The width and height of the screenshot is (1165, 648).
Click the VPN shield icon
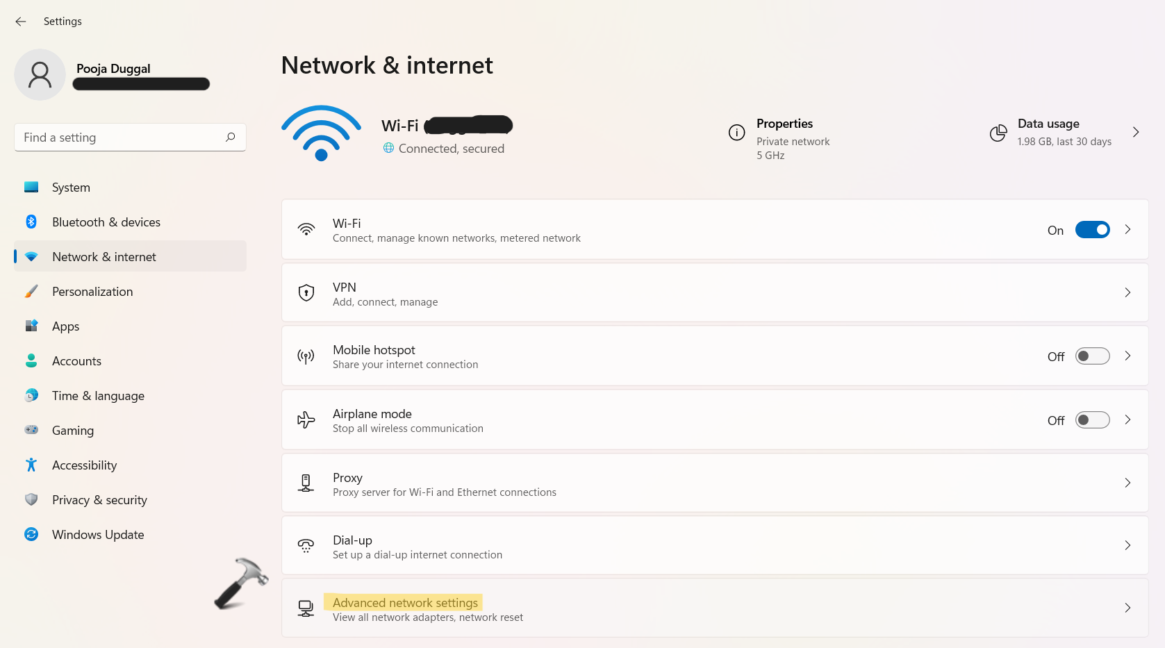(306, 292)
